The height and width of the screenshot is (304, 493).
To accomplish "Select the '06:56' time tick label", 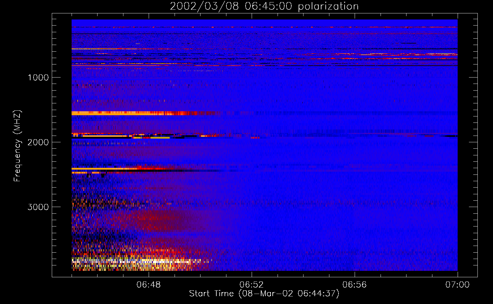I will click(x=355, y=285).
